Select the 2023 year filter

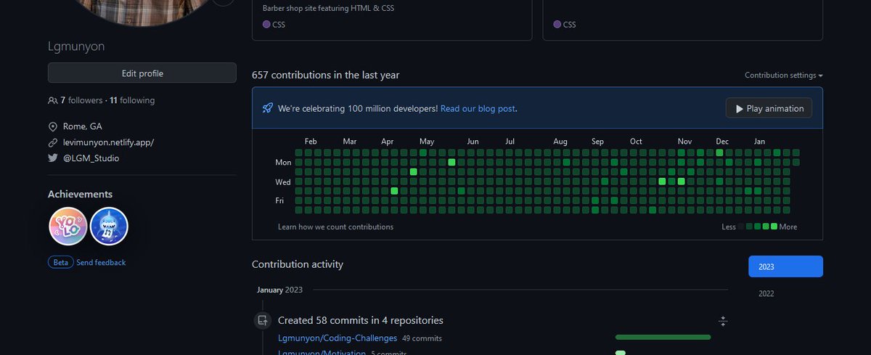click(785, 266)
